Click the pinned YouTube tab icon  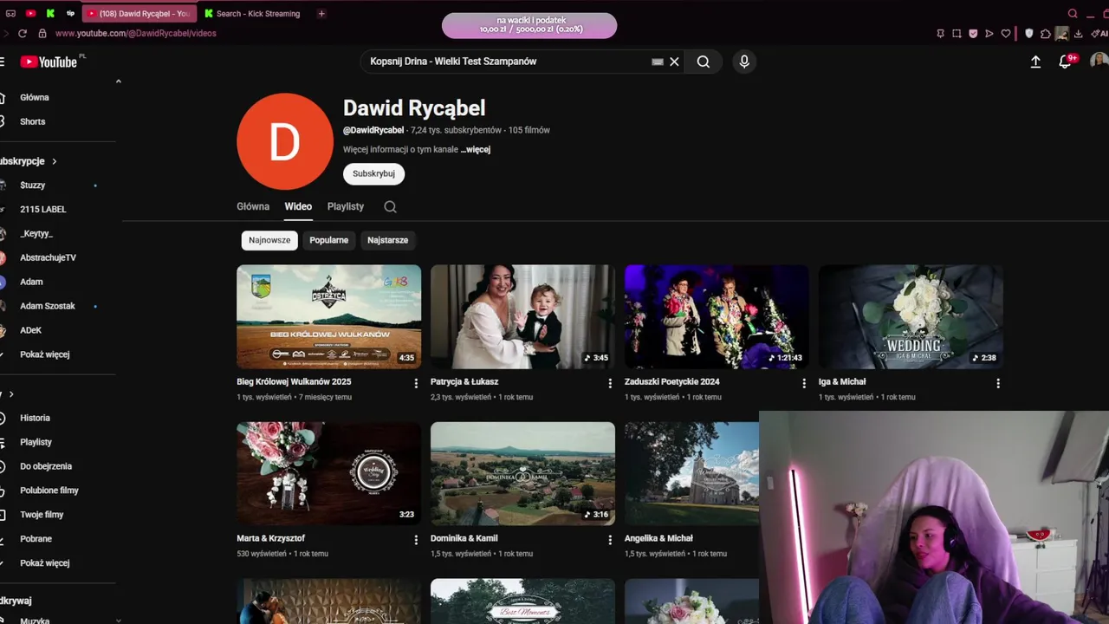[x=30, y=13]
